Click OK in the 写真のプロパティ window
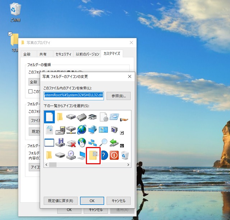 coord(69,210)
